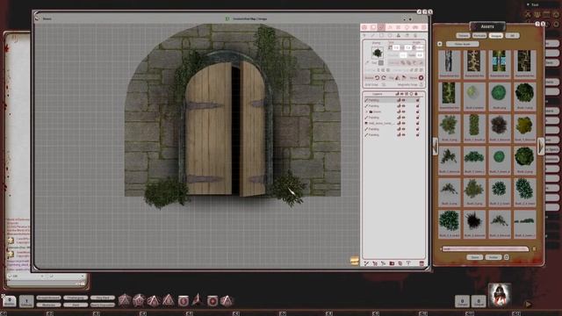The image size is (562, 316).
Task: Click the Assets search filter field
Action: 486,248
